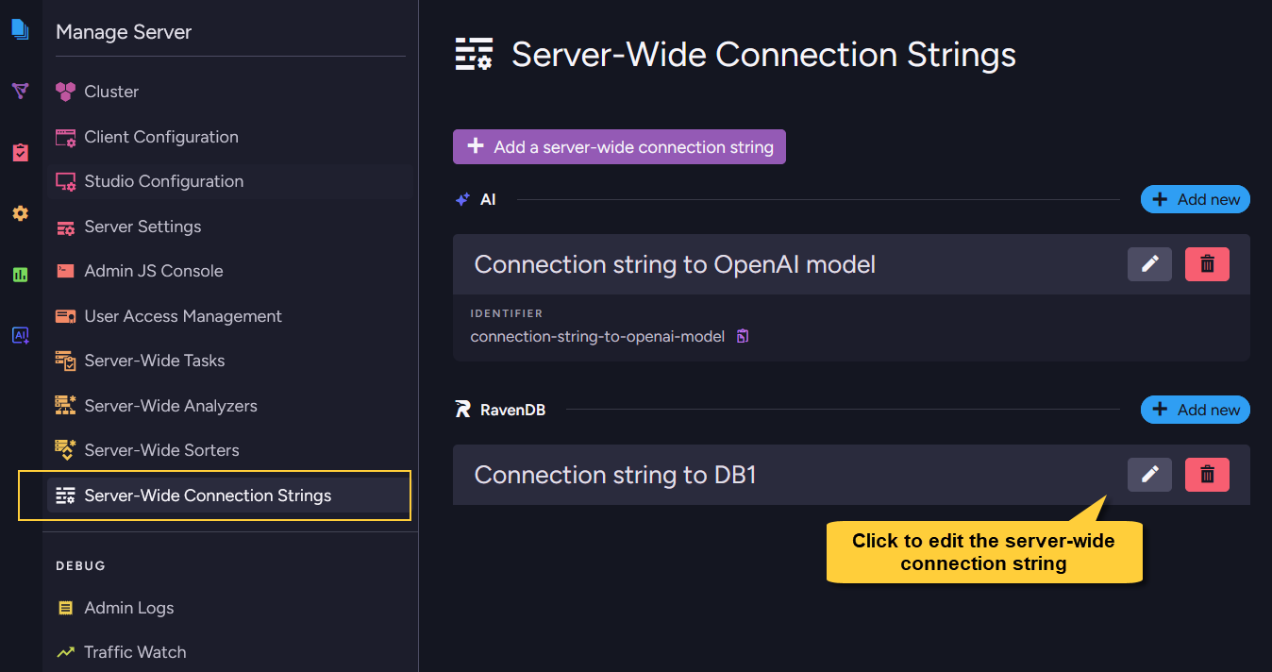The width and height of the screenshot is (1272, 672).
Task: Delete the DB1 connection string
Action: [x=1207, y=475]
